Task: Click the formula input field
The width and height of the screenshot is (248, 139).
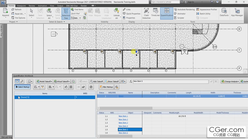Action: [170, 81]
